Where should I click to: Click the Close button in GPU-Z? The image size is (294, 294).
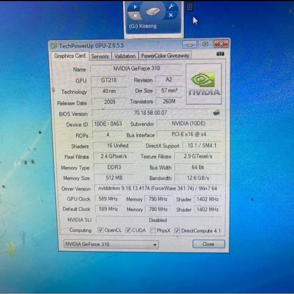pyautogui.click(x=209, y=244)
